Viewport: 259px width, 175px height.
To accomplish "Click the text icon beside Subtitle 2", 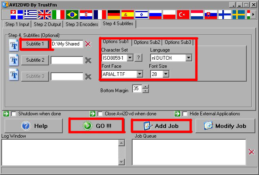I will coord(14,60).
